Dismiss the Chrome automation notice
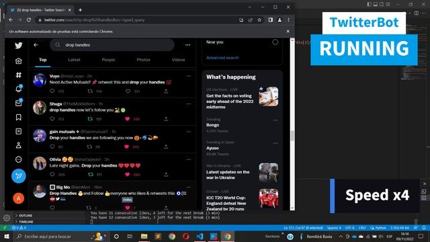 tap(288, 32)
